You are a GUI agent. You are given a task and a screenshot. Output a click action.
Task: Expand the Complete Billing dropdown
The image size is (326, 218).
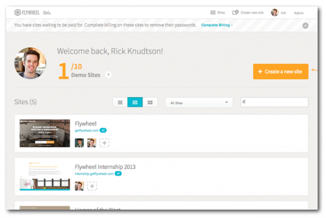217,25
